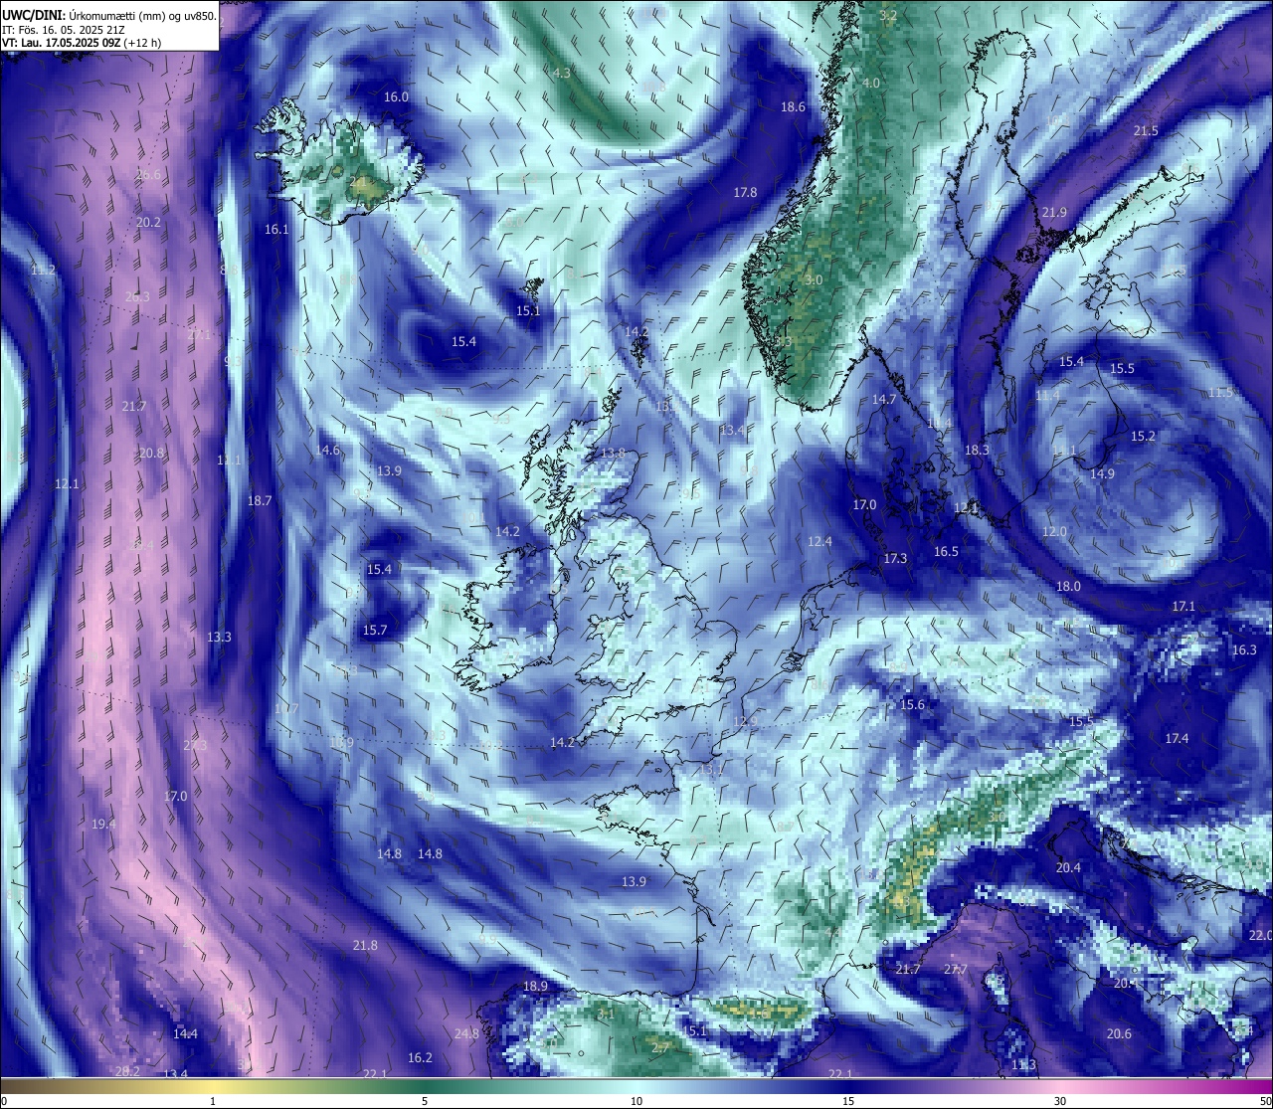Click the 11.5 value at the right edge
Viewport: 1273px width, 1109px height.
[x=1220, y=392]
